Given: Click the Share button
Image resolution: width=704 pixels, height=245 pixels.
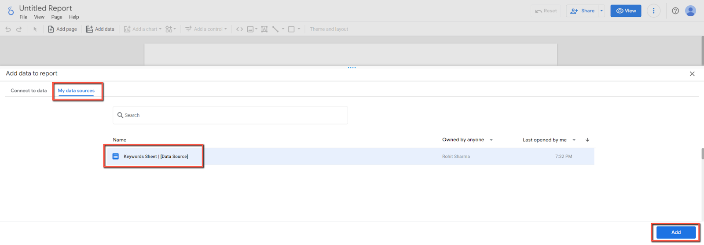Looking at the screenshot, I should click(582, 11).
